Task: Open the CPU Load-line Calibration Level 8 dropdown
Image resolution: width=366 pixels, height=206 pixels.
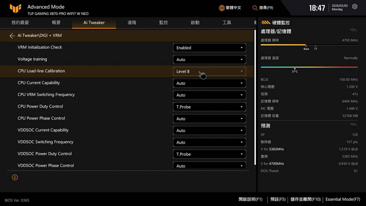Action: [x=209, y=71]
